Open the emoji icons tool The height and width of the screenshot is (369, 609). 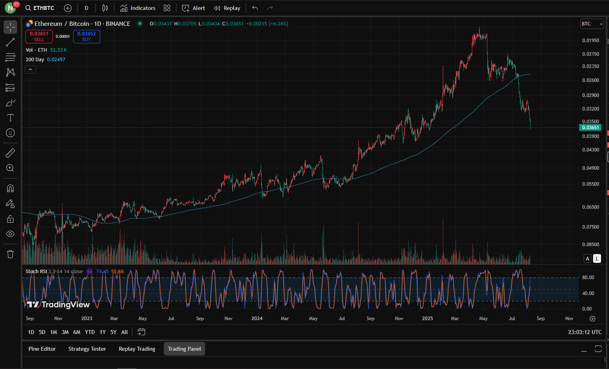point(10,133)
